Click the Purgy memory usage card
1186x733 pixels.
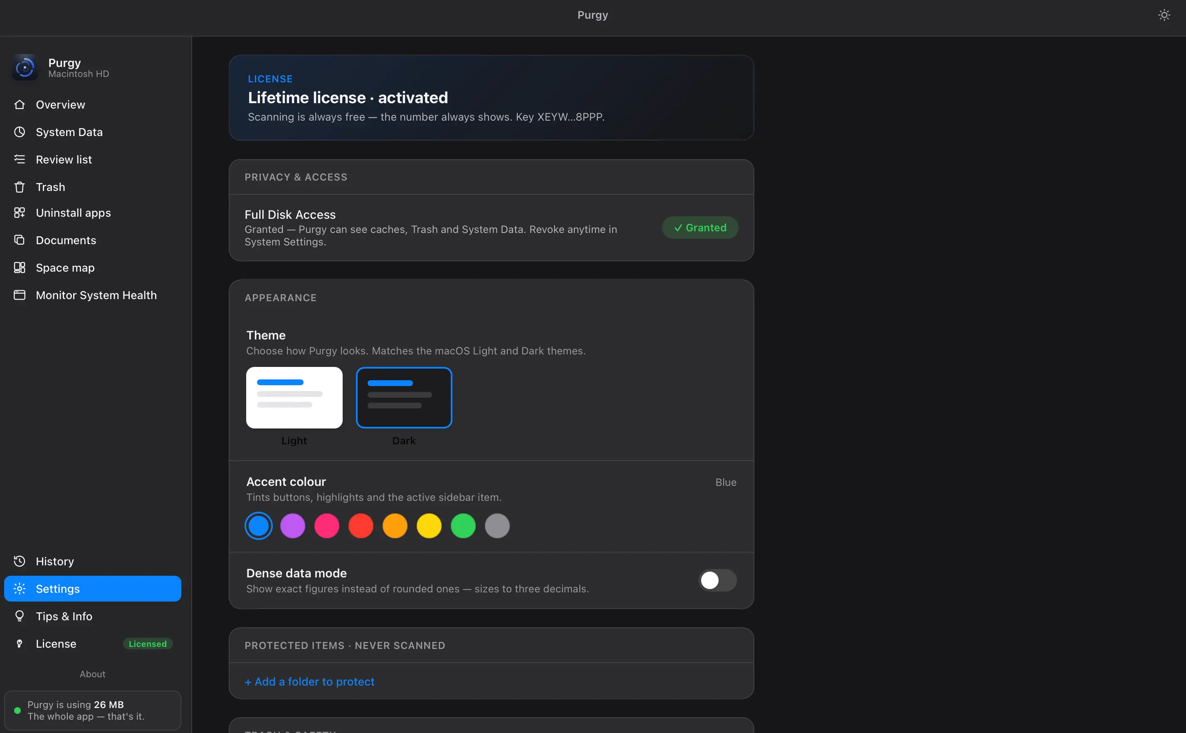tap(93, 711)
